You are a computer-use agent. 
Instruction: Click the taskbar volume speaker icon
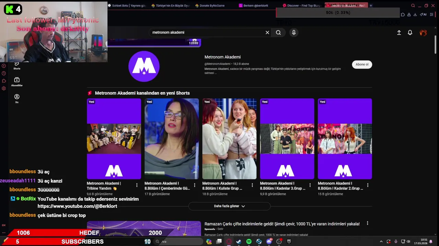click(408, 242)
